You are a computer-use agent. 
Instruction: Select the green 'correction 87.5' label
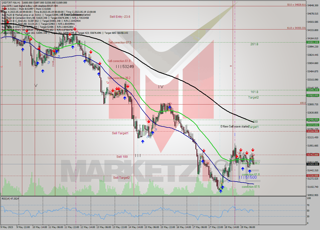pos(251,187)
